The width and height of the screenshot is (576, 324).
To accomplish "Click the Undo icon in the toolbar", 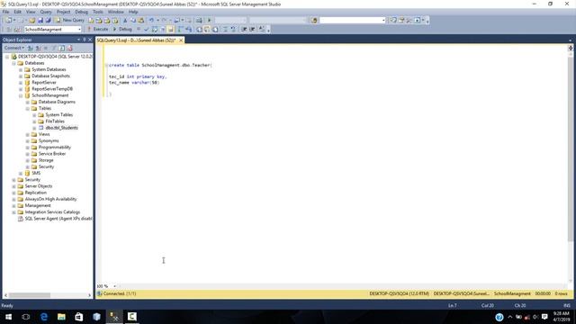I will pos(151,20).
